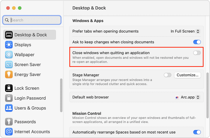
Task: Click the Energy Saver lightbulb icon
Action: pos(9,75)
